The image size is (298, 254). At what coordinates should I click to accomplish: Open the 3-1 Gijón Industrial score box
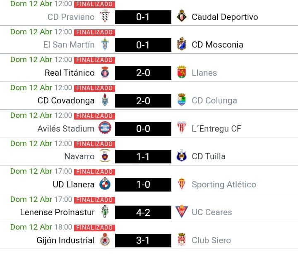click(143, 240)
